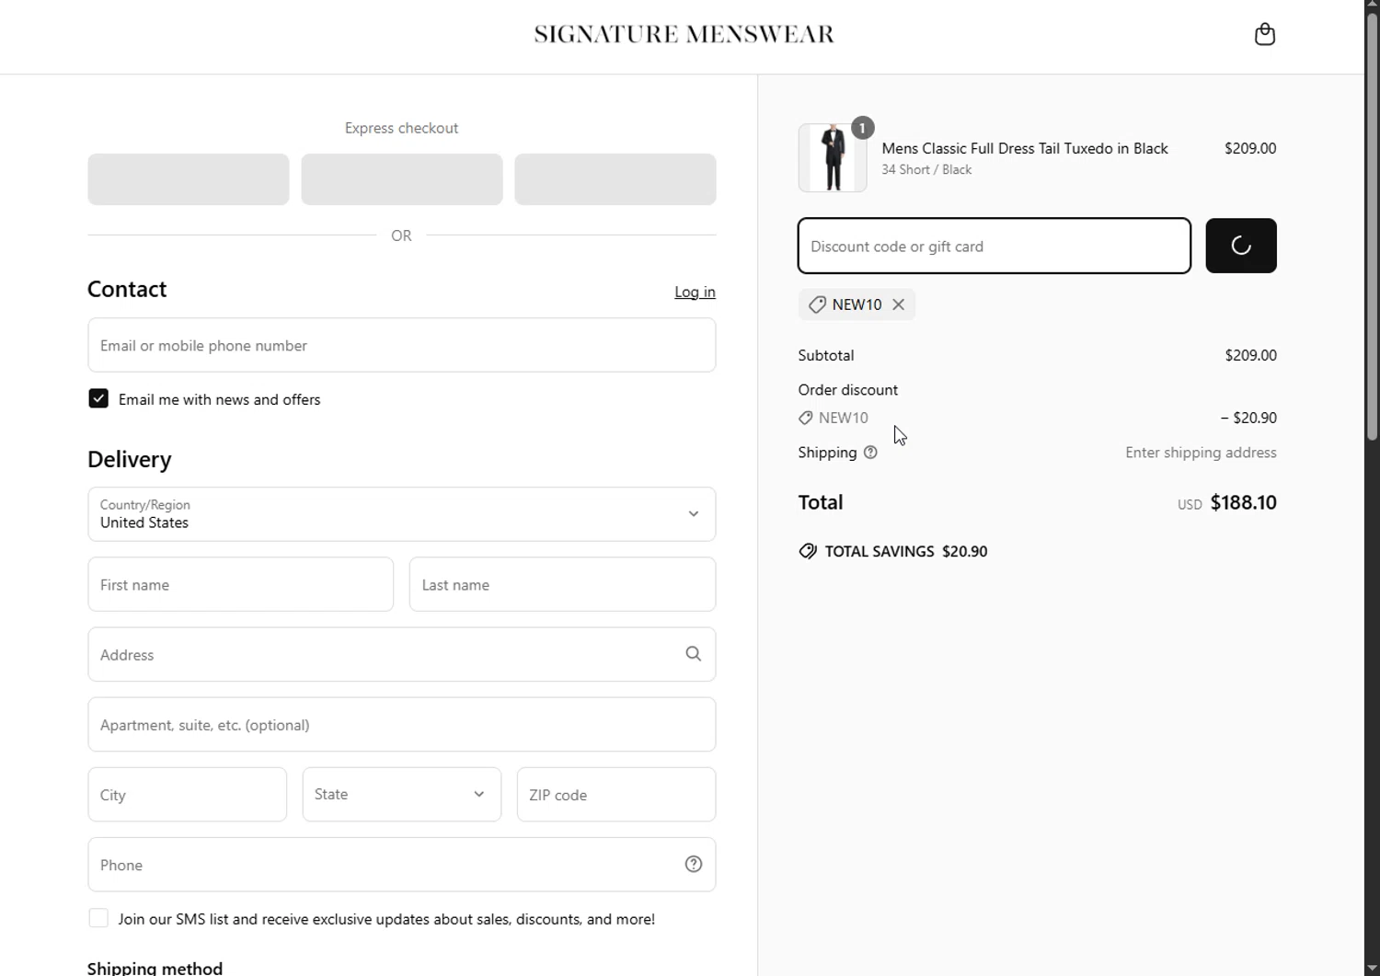
Task: Click the Enter shipping address text
Action: click(x=1201, y=453)
